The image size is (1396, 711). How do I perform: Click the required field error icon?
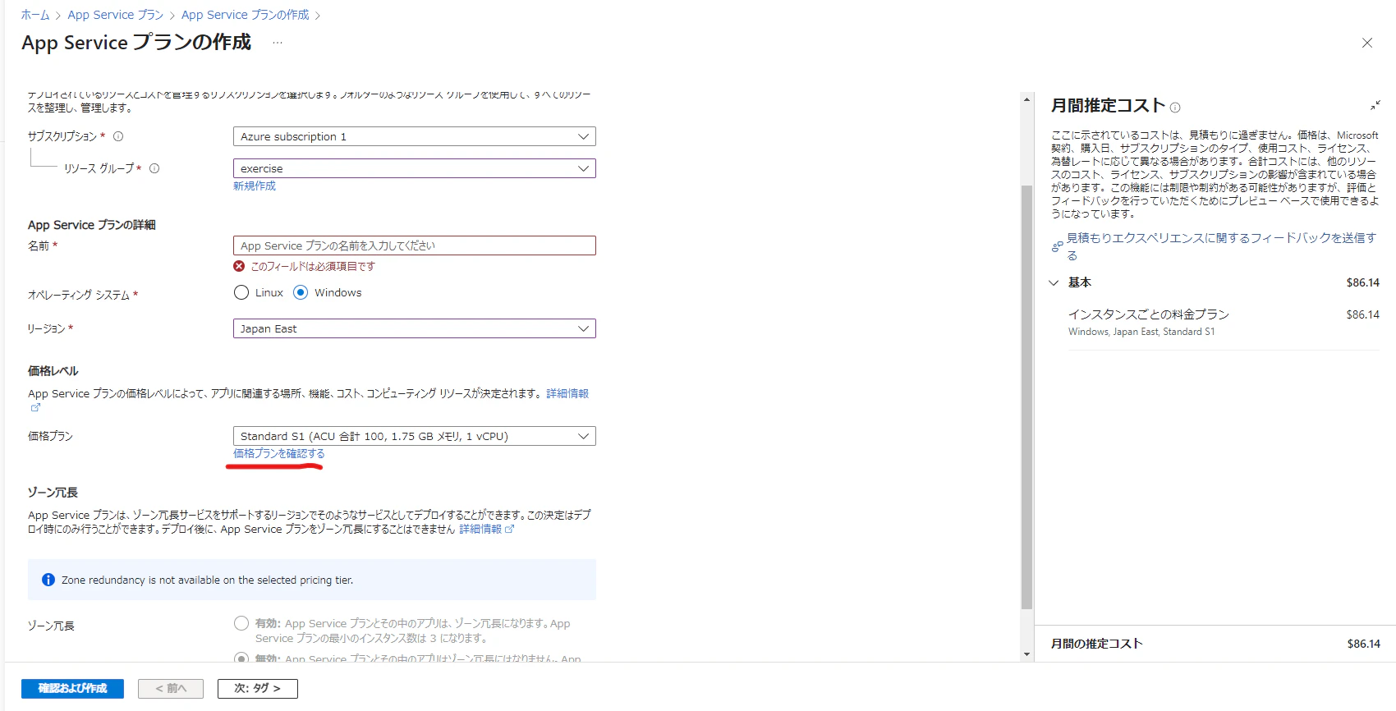pyautogui.click(x=239, y=266)
